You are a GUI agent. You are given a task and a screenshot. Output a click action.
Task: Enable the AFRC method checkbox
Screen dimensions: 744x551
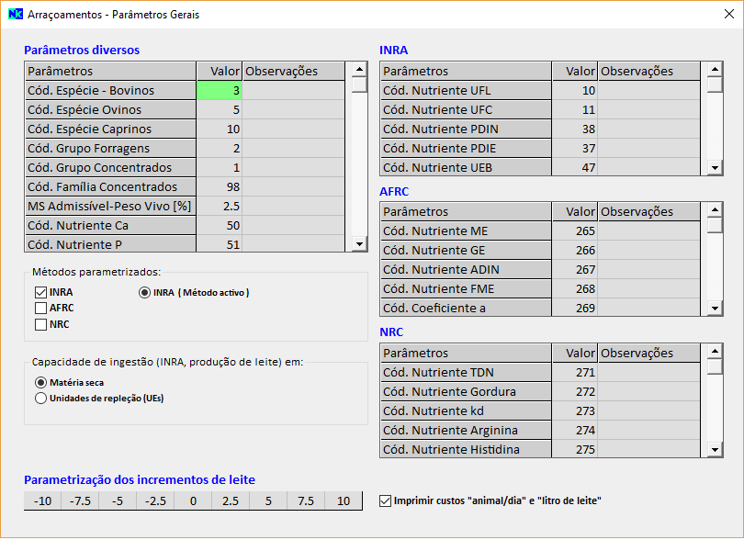pos(40,308)
